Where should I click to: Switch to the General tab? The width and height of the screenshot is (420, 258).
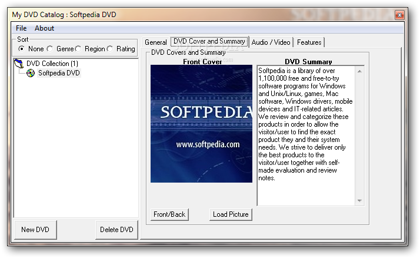tap(156, 42)
